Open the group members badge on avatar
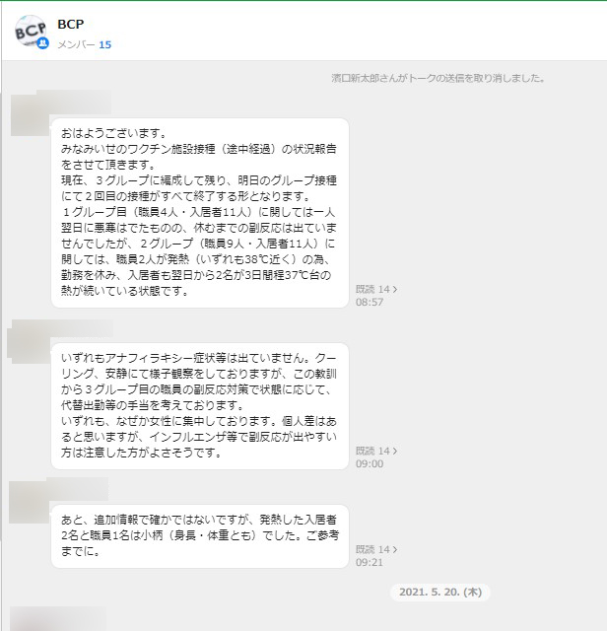The image size is (607, 631). [x=42, y=42]
